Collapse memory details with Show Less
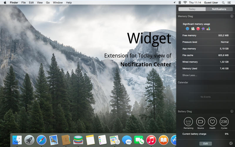 [x=190, y=75]
